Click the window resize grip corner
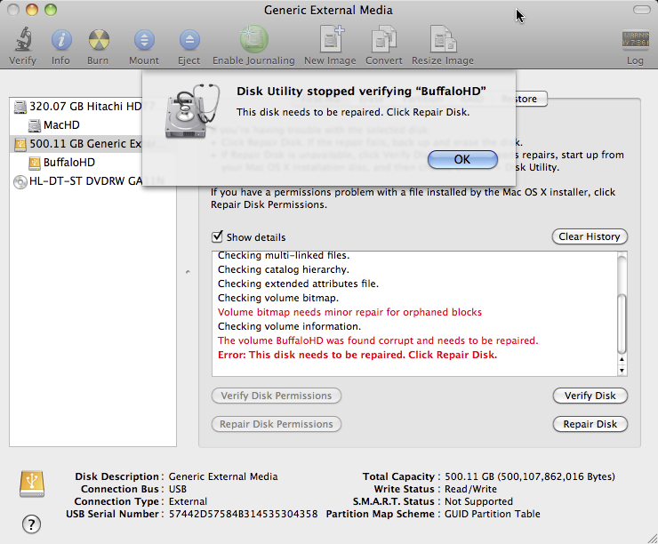 coord(652,539)
